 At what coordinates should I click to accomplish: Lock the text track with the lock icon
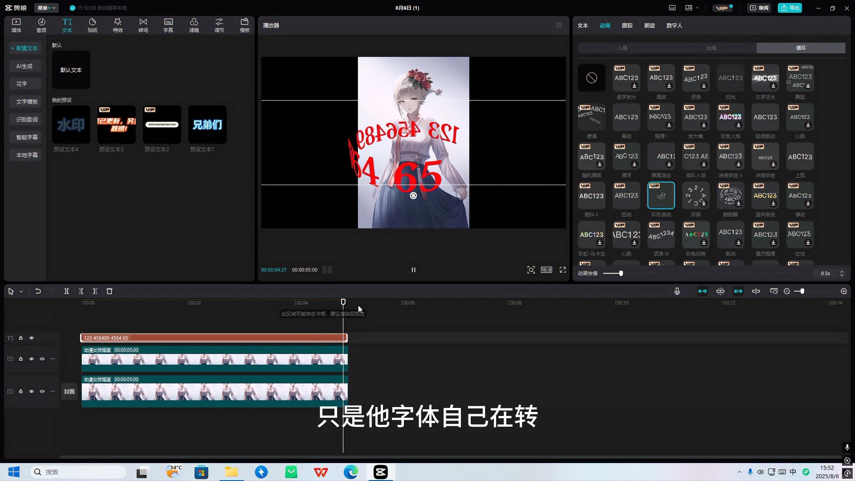click(x=21, y=338)
